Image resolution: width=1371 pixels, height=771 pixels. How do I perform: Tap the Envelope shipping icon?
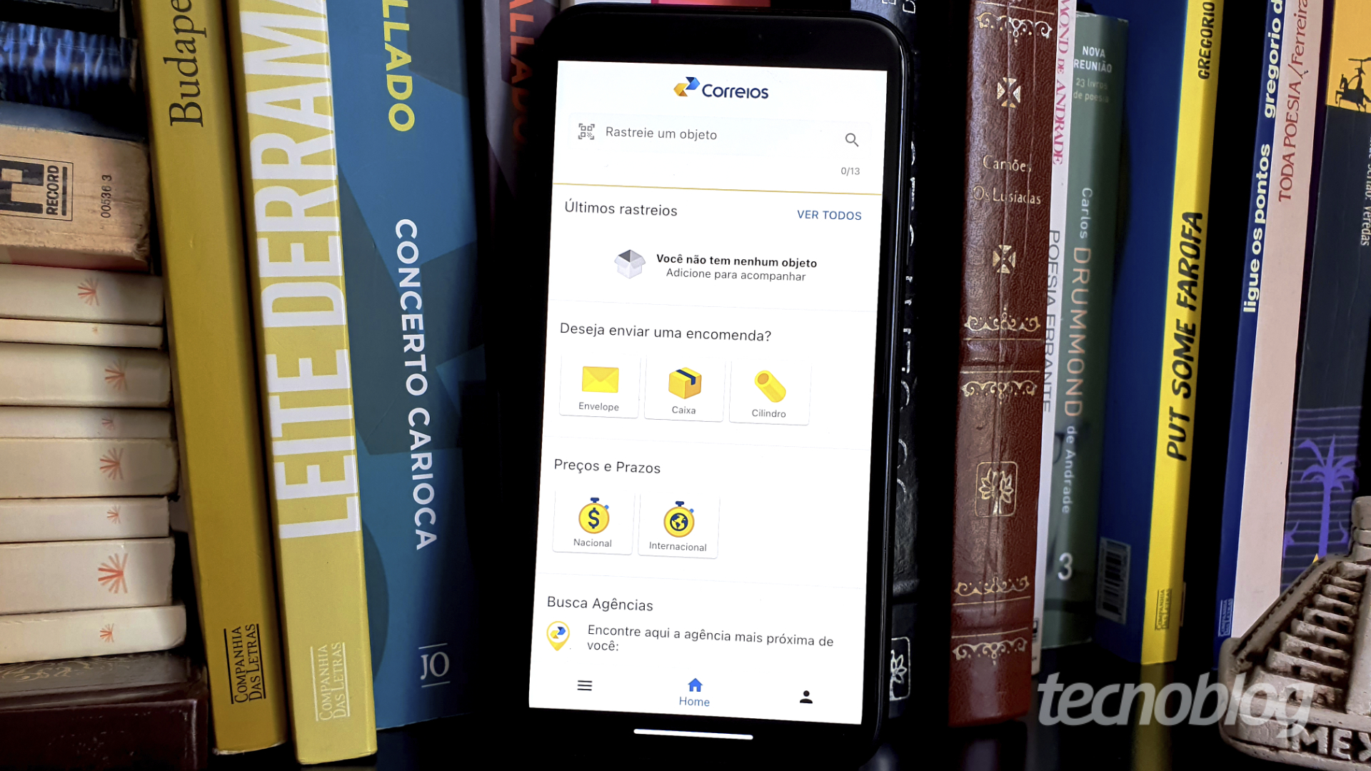tap(599, 388)
